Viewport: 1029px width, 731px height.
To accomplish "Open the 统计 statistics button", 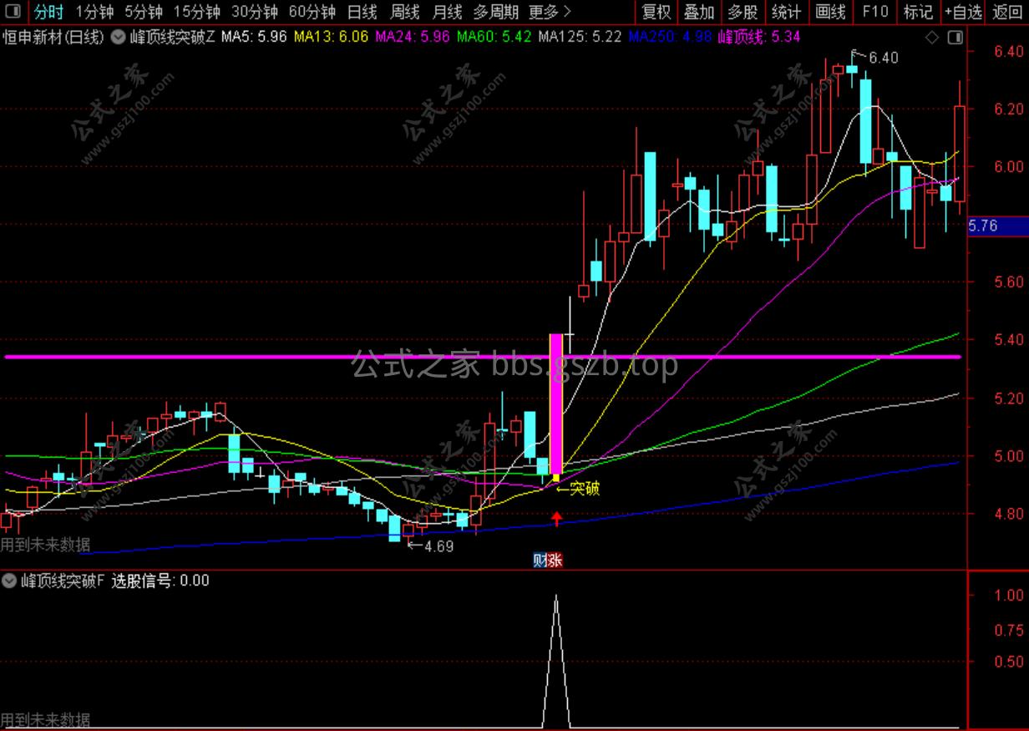I will coord(786,12).
